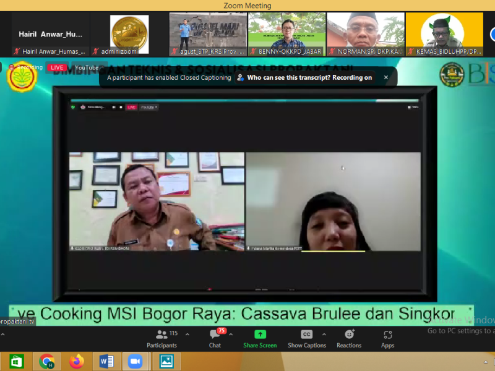Open Windows Store from the taskbar

pyautogui.click(x=17, y=362)
